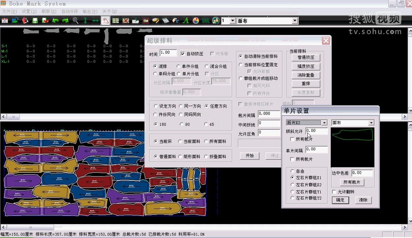Click the redo arrow icon

65,20
